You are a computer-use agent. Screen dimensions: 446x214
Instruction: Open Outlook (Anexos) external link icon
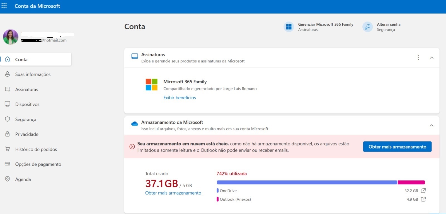423,199
